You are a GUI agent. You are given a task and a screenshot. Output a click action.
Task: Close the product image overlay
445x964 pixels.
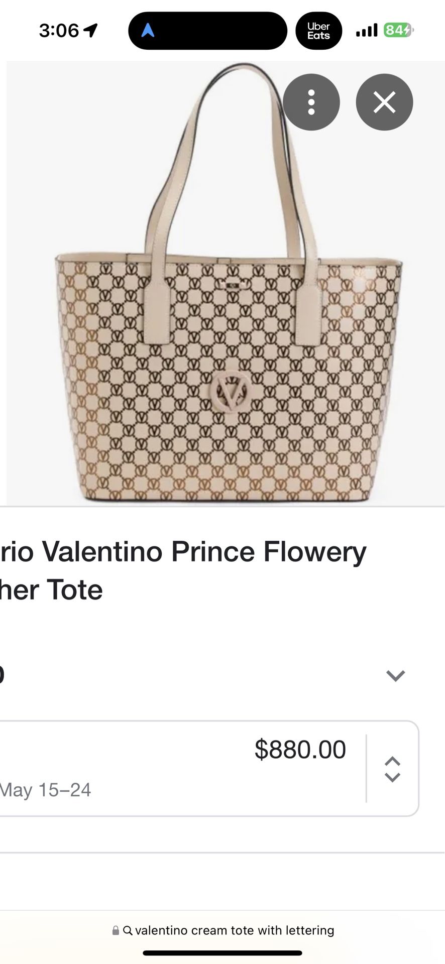(384, 102)
